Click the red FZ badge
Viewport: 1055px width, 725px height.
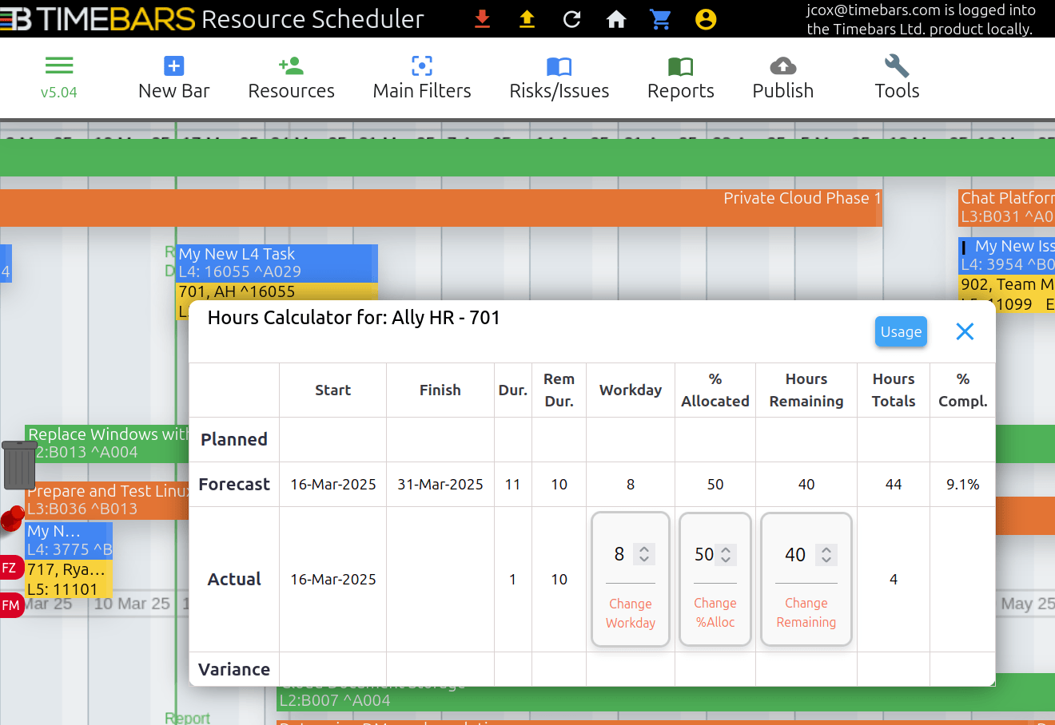point(10,568)
